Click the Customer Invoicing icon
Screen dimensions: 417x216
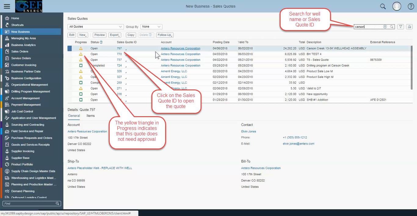click(x=7, y=65)
